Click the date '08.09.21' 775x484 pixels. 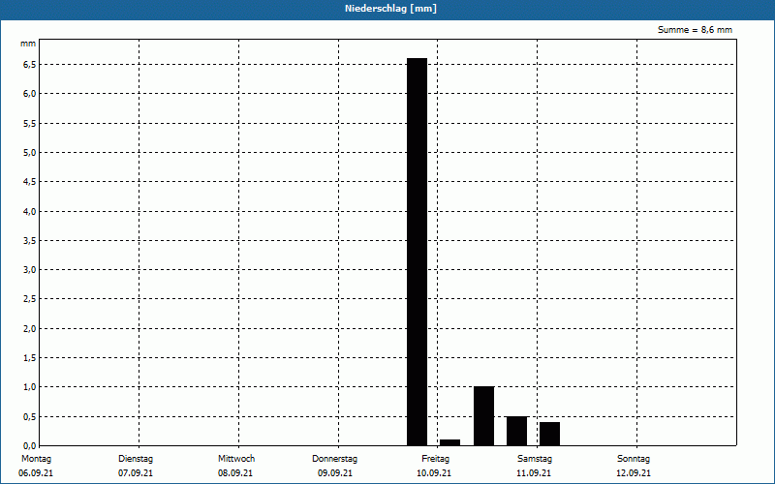pos(235,473)
